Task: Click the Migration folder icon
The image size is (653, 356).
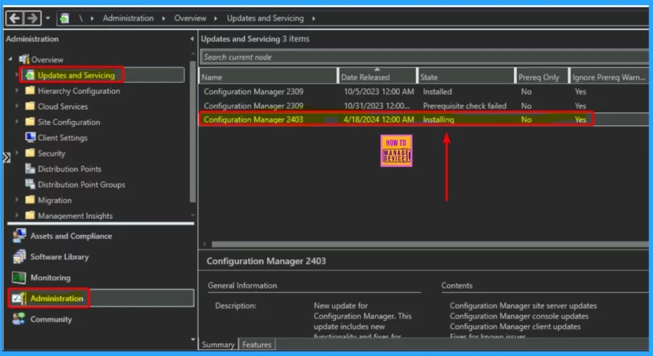Action: click(x=30, y=200)
